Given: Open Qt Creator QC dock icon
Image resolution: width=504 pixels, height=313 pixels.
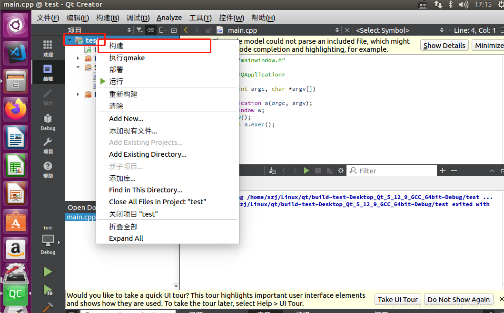Looking at the screenshot, I should [16, 294].
